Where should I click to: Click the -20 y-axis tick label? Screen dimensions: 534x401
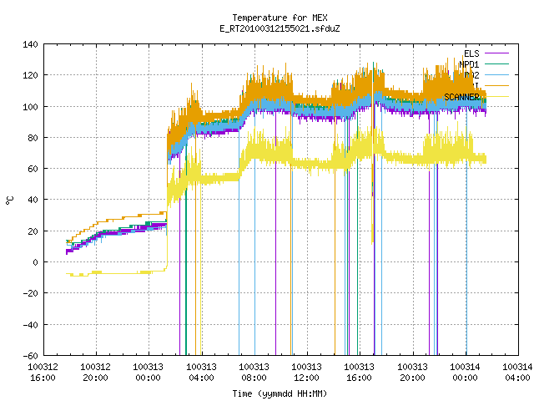point(30,293)
